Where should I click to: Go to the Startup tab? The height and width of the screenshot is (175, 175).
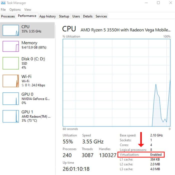pos(64,16)
